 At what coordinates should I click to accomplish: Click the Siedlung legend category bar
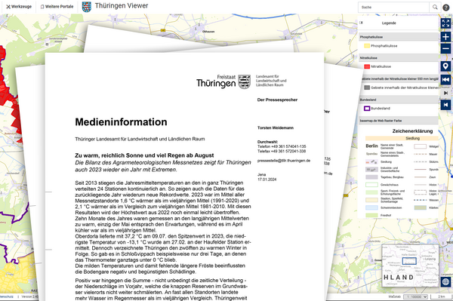[x=402, y=139]
